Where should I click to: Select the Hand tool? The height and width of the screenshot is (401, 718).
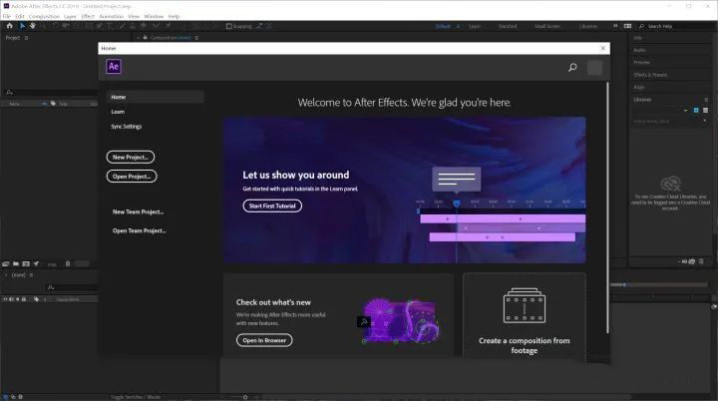[x=33, y=26]
